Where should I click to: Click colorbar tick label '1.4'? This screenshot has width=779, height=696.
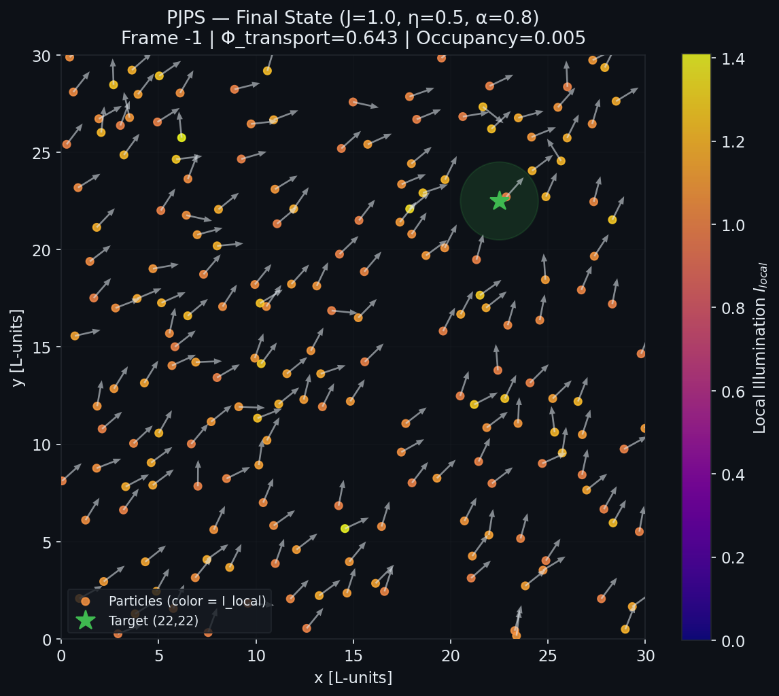pos(733,59)
